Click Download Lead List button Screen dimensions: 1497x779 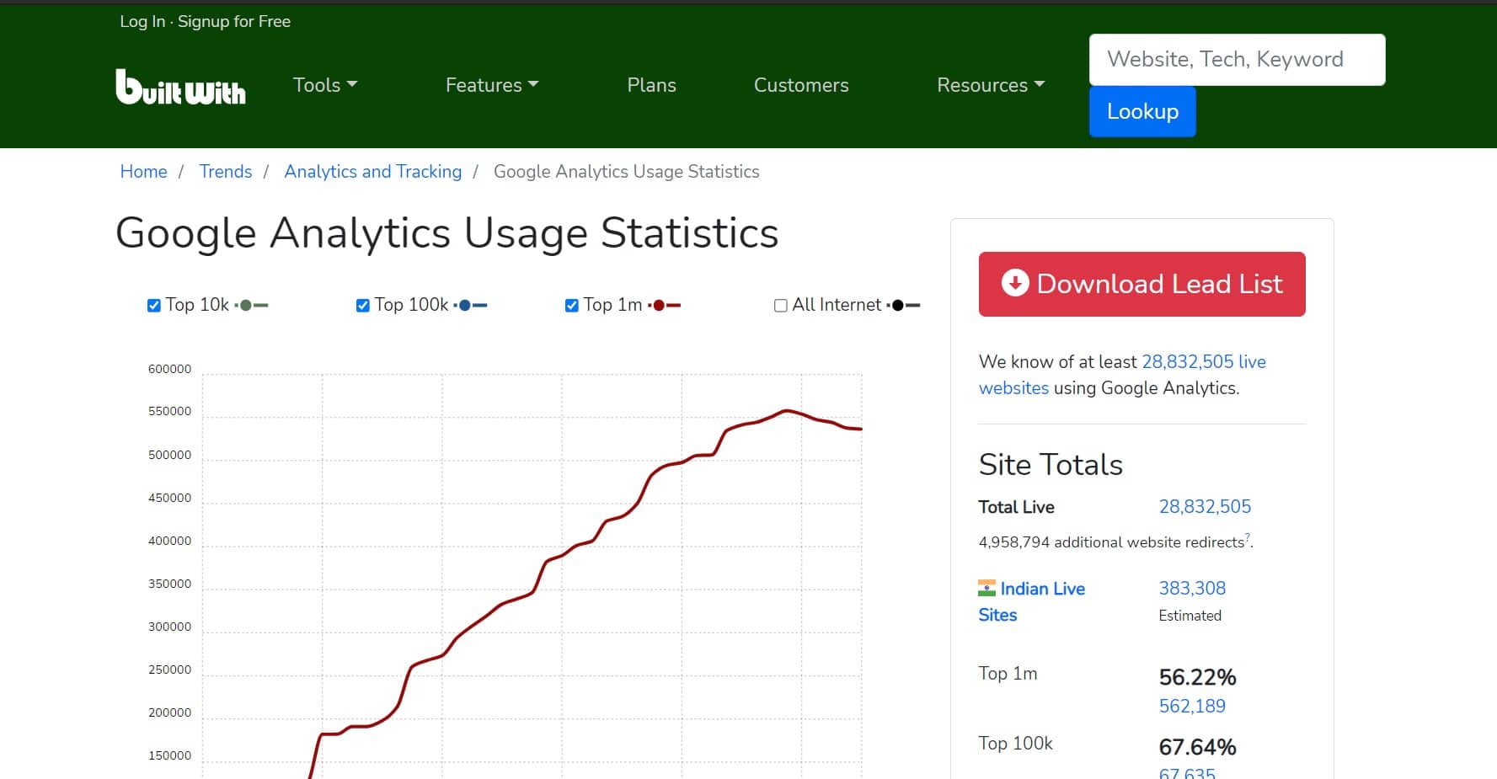pyautogui.click(x=1141, y=284)
